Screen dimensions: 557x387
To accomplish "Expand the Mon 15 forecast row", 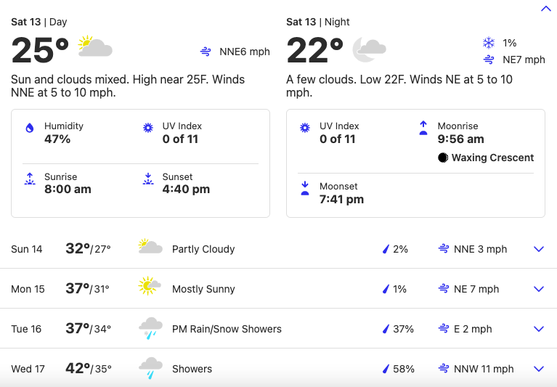I will [x=279, y=289].
